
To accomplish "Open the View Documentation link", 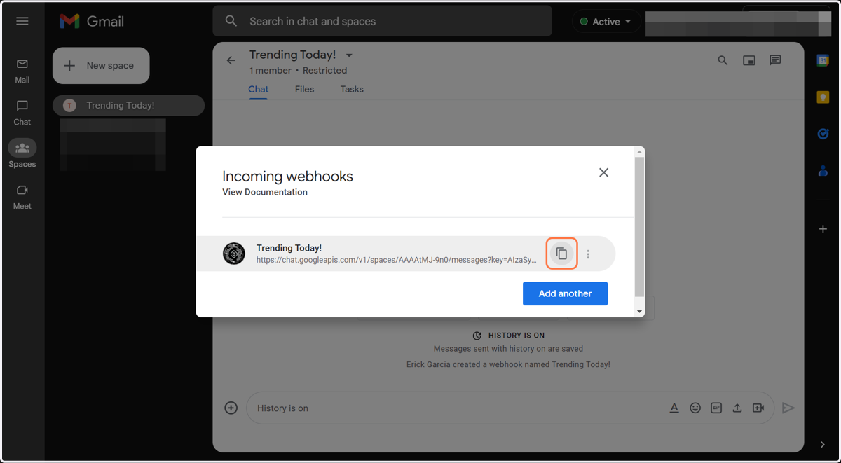I will pyautogui.click(x=265, y=192).
